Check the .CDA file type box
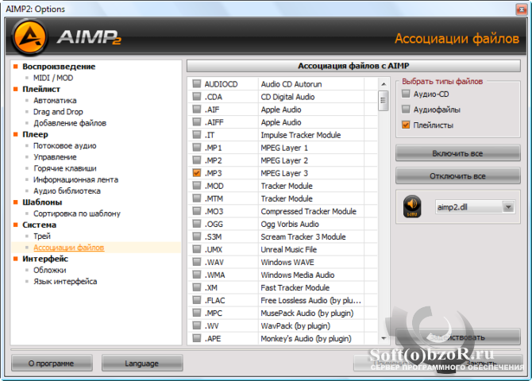This screenshot has height=381, width=532. pyautogui.click(x=197, y=96)
